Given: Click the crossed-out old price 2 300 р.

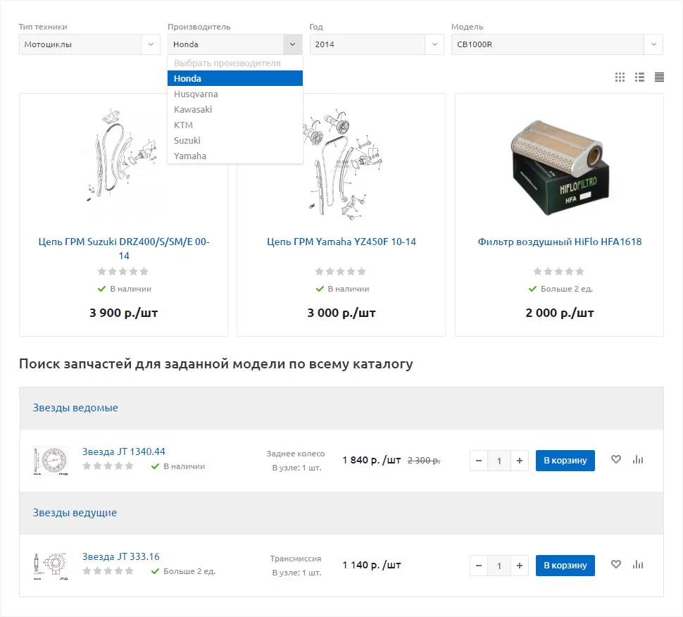Looking at the screenshot, I should [424, 461].
